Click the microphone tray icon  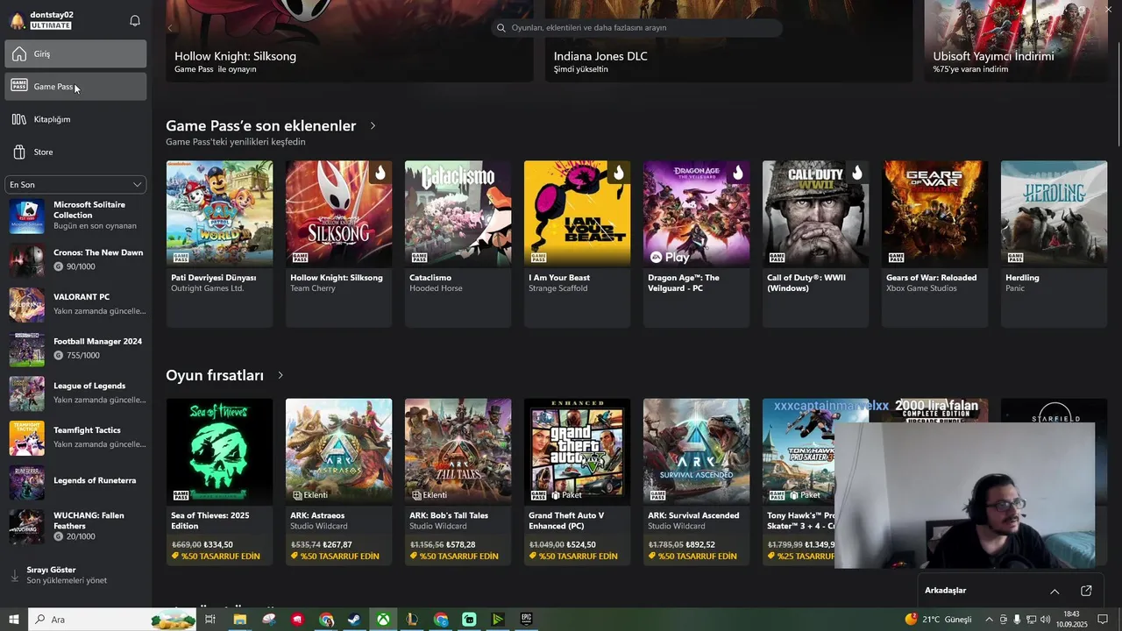click(1017, 620)
